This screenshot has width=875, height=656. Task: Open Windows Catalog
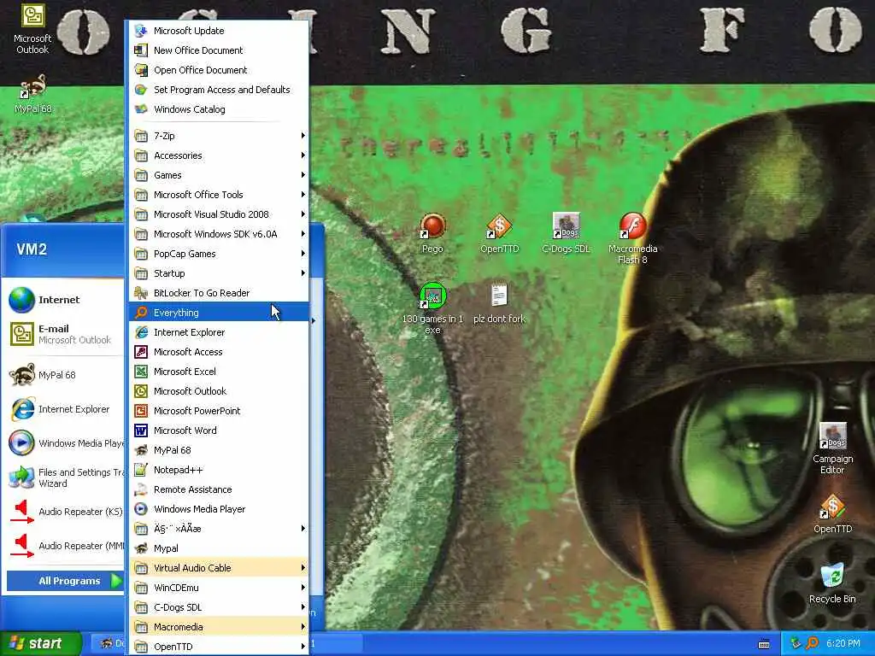click(219, 109)
